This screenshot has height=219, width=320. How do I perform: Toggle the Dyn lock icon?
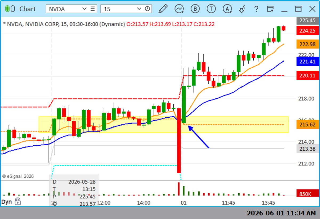18,201
